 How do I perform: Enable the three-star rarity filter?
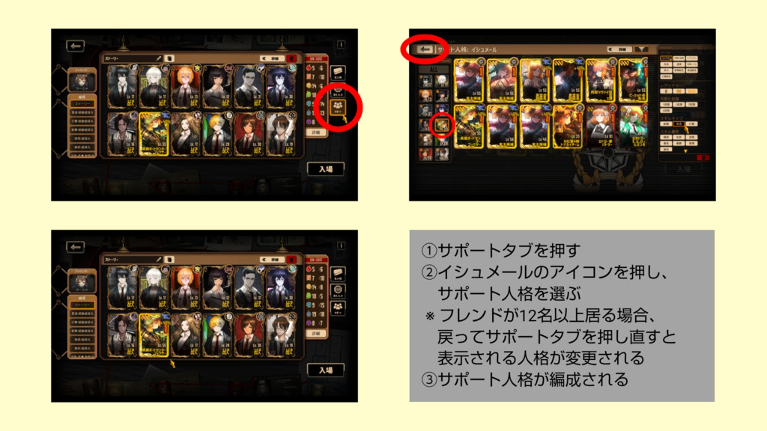pyautogui.click(x=691, y=91)
